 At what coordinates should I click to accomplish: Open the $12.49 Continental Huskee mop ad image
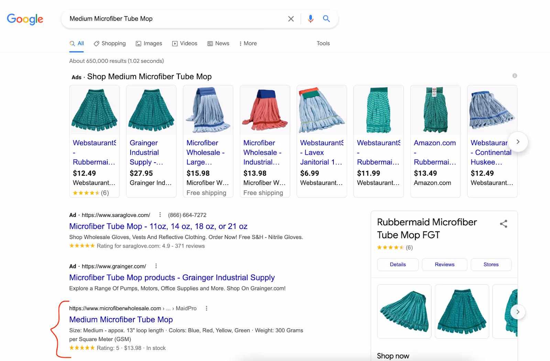click(x=492, y=110)
